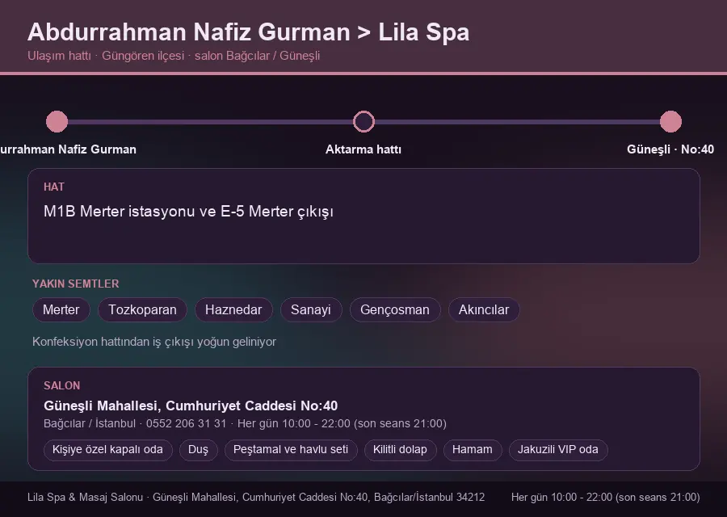Click the address Güneşli Mahallesi, Cumhuriyet Caddesi No:40

[191, 406]
